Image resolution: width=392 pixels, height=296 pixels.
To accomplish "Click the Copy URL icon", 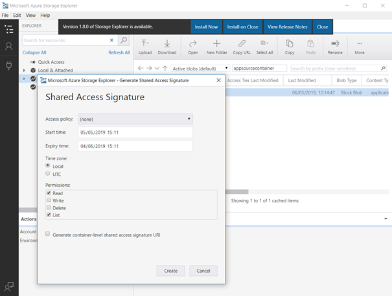I will [242, 44].
